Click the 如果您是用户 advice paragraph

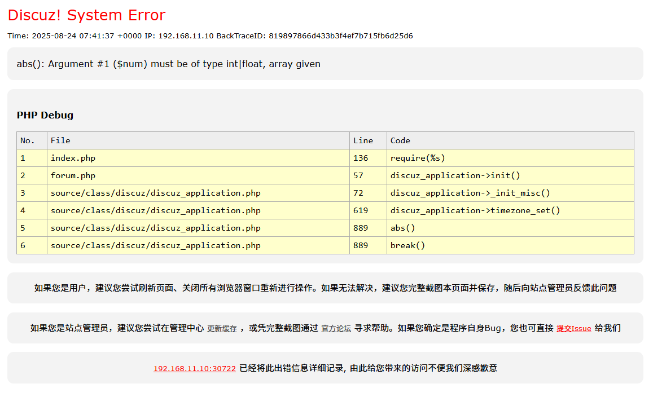click(325, 288)
